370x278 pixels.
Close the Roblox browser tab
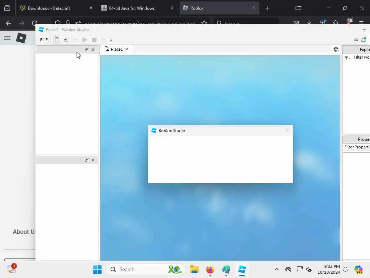click(254, 8)
